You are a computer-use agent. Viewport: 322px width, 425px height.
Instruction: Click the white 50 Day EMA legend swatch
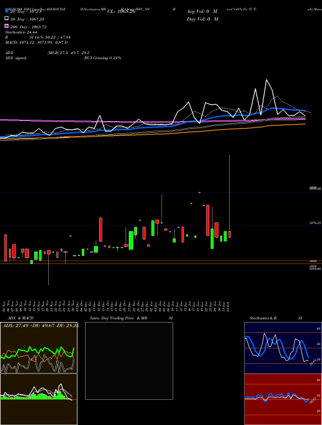coord(6,18)
